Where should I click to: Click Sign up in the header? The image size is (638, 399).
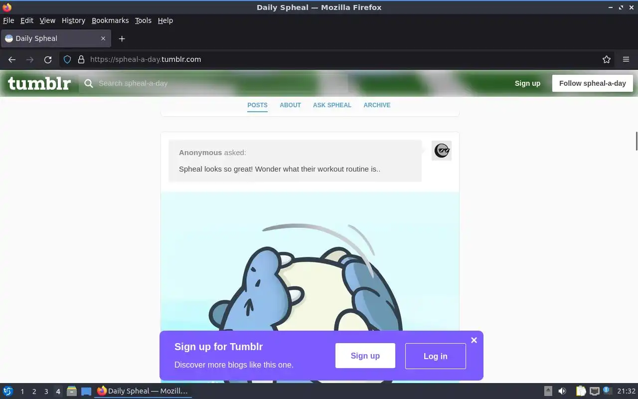pos(527,83)
